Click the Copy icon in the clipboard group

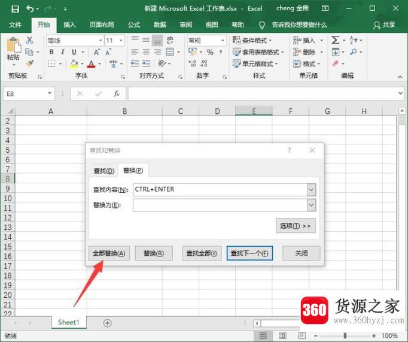[x=29, y=52]
